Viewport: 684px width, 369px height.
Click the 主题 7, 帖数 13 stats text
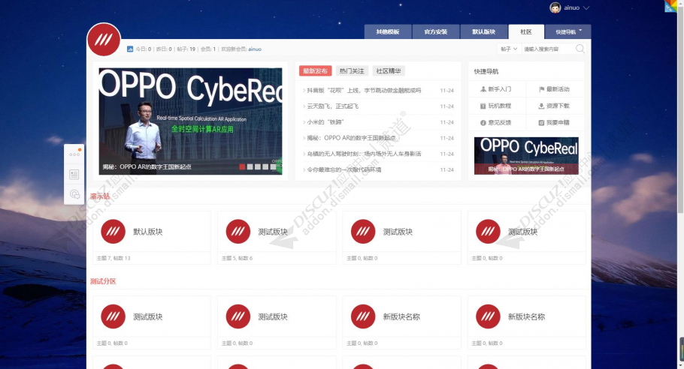[x=113, y=258]
